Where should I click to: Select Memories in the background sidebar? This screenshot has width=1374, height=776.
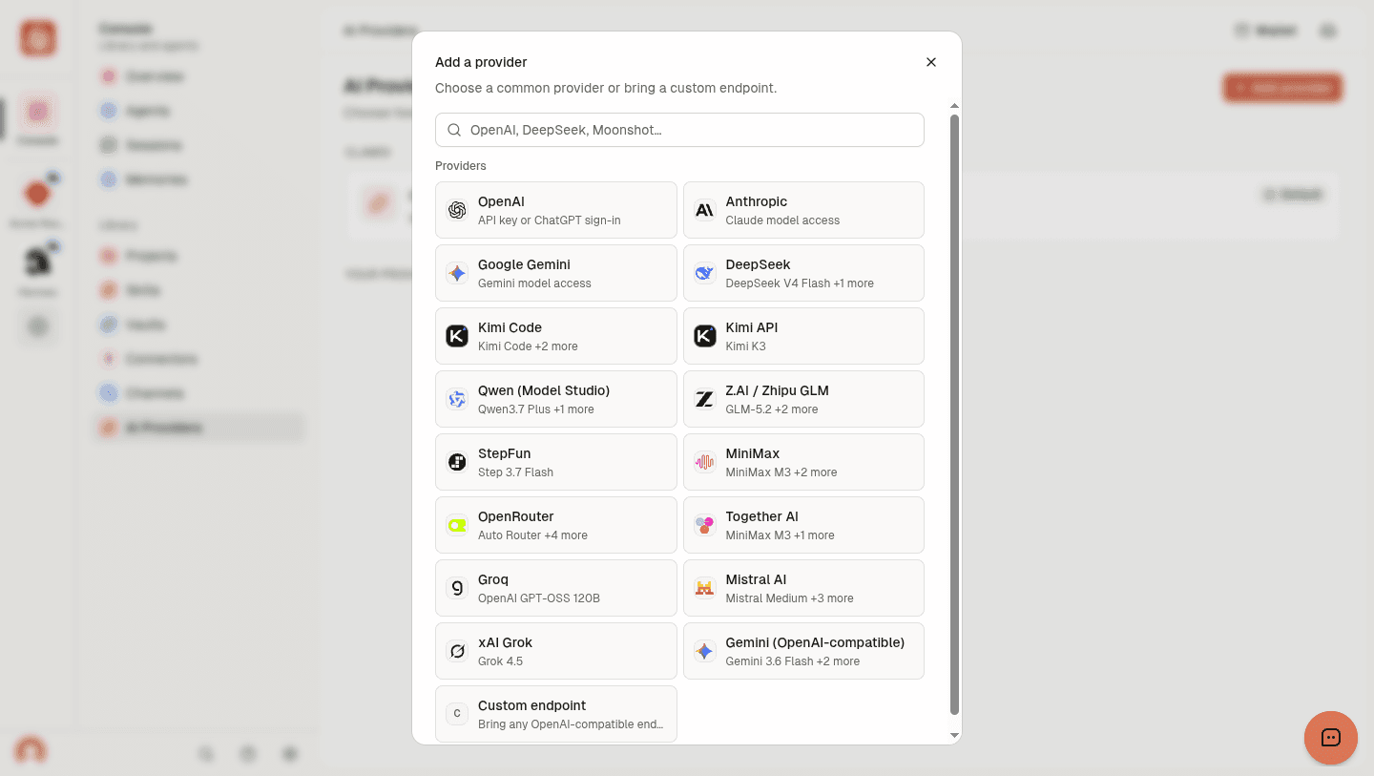coord(198,179)
